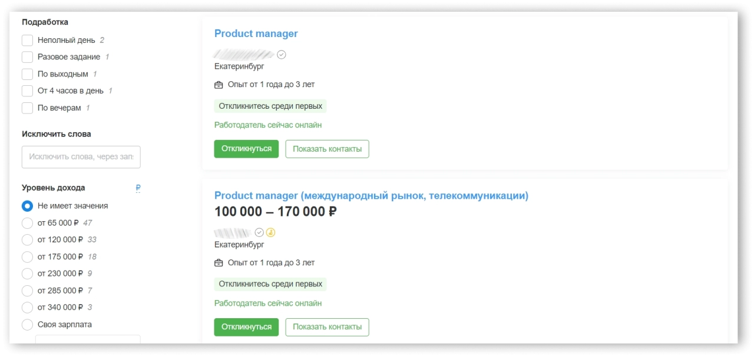Choose the от 175 000 ₽ income level
The height and width of the screenshot is (357, 754).
pos(27,256)
